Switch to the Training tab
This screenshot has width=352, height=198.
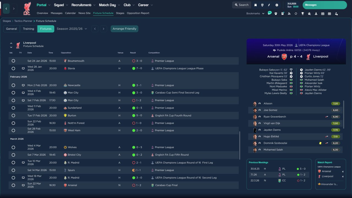pos(29,29)
